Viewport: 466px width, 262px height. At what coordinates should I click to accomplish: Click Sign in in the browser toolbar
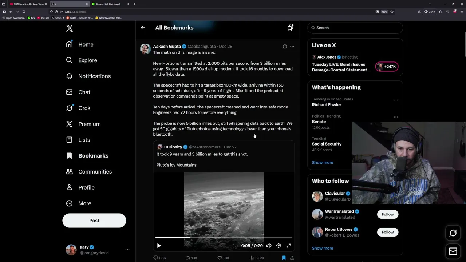click(x=430, y=12)
